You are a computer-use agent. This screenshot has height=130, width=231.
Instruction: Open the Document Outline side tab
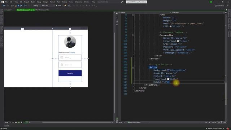(x=2, y=42)
